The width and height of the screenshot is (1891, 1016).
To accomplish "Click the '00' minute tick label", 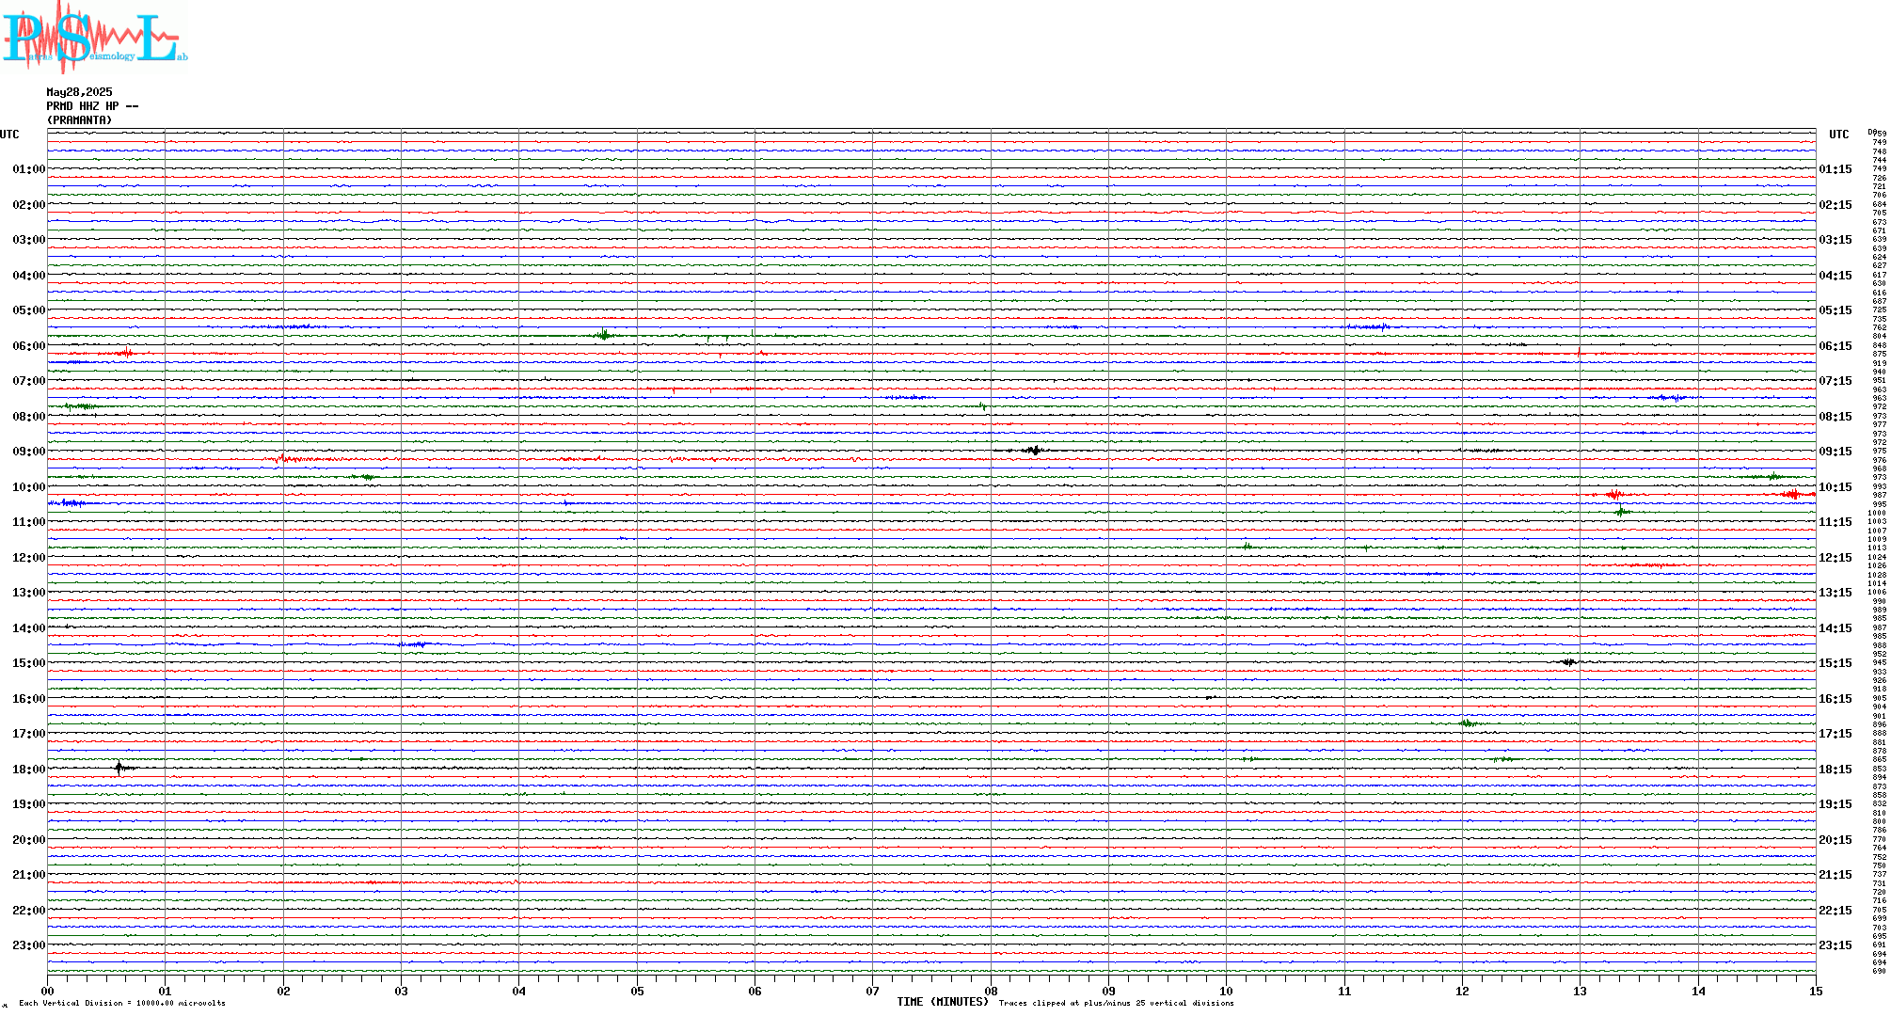I will tap(47, 991).
